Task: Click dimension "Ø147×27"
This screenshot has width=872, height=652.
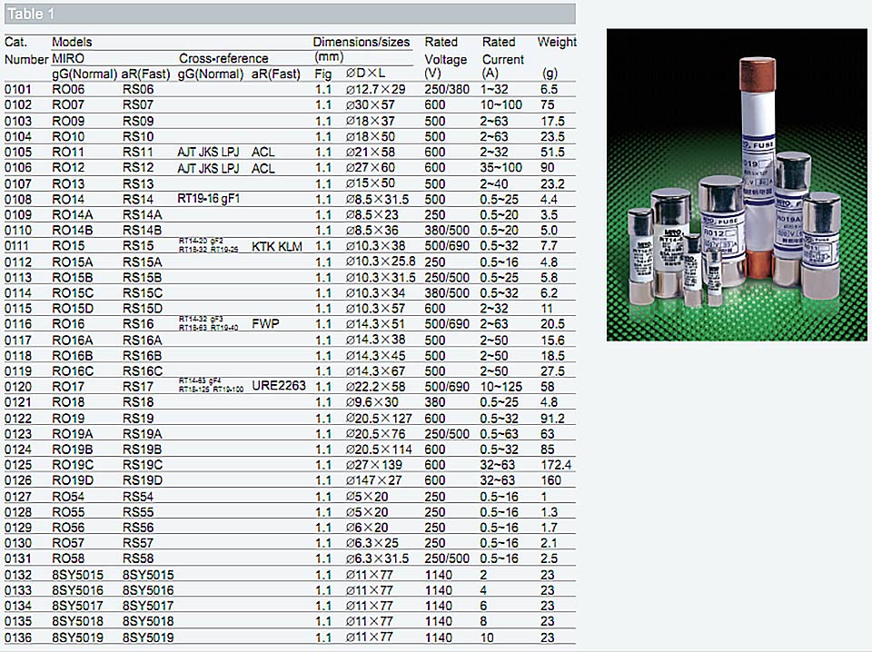Action: (x=373, y=480)
